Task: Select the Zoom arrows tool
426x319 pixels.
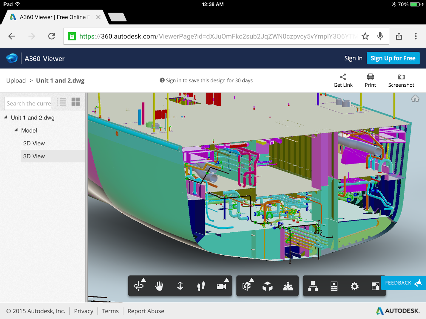Action: pos(180,286)
